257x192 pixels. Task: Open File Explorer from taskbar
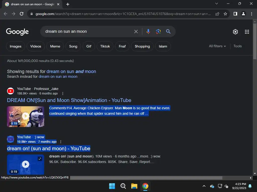pos(134,186)
